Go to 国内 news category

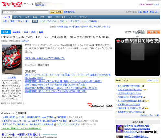pos(20,21)
